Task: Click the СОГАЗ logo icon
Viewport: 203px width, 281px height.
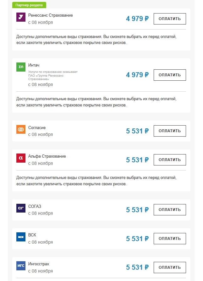Action: pos(21,208)
